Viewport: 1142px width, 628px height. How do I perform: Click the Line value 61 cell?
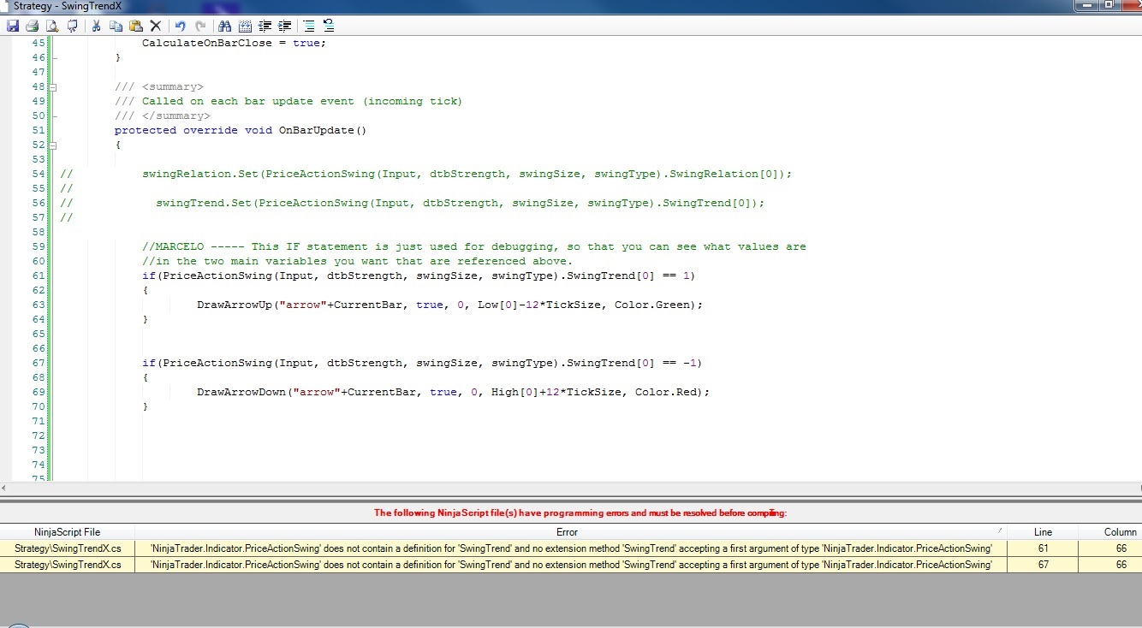[x=1043, y=548]
